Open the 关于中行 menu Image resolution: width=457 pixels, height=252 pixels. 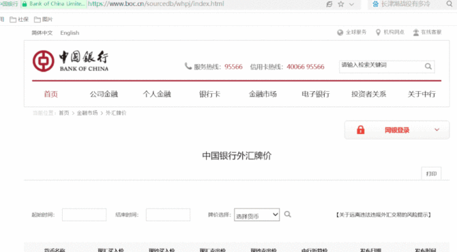pos(422,94)
